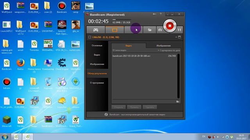Select the screen rectangle recording mode tab
The width and height of the screenshot is (250, 140).
[114, 30]
